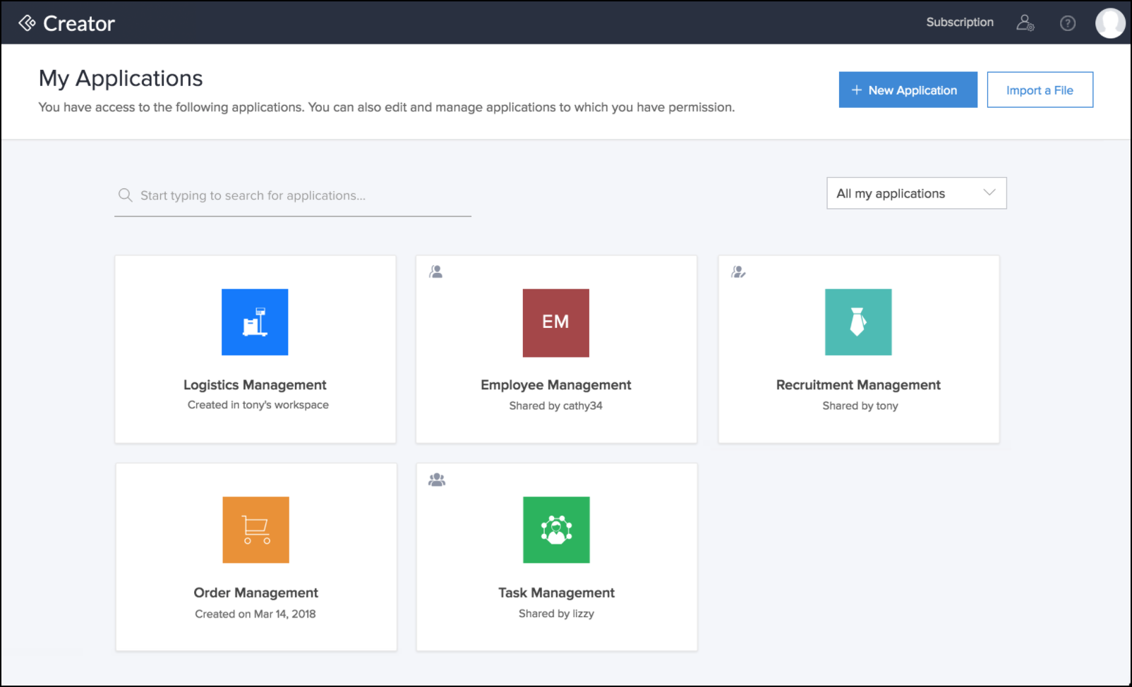Open the teal Recruitment Management tie icon
Image resolution: width=1132 pixels, height=687 pixels.
click(858, 322)
